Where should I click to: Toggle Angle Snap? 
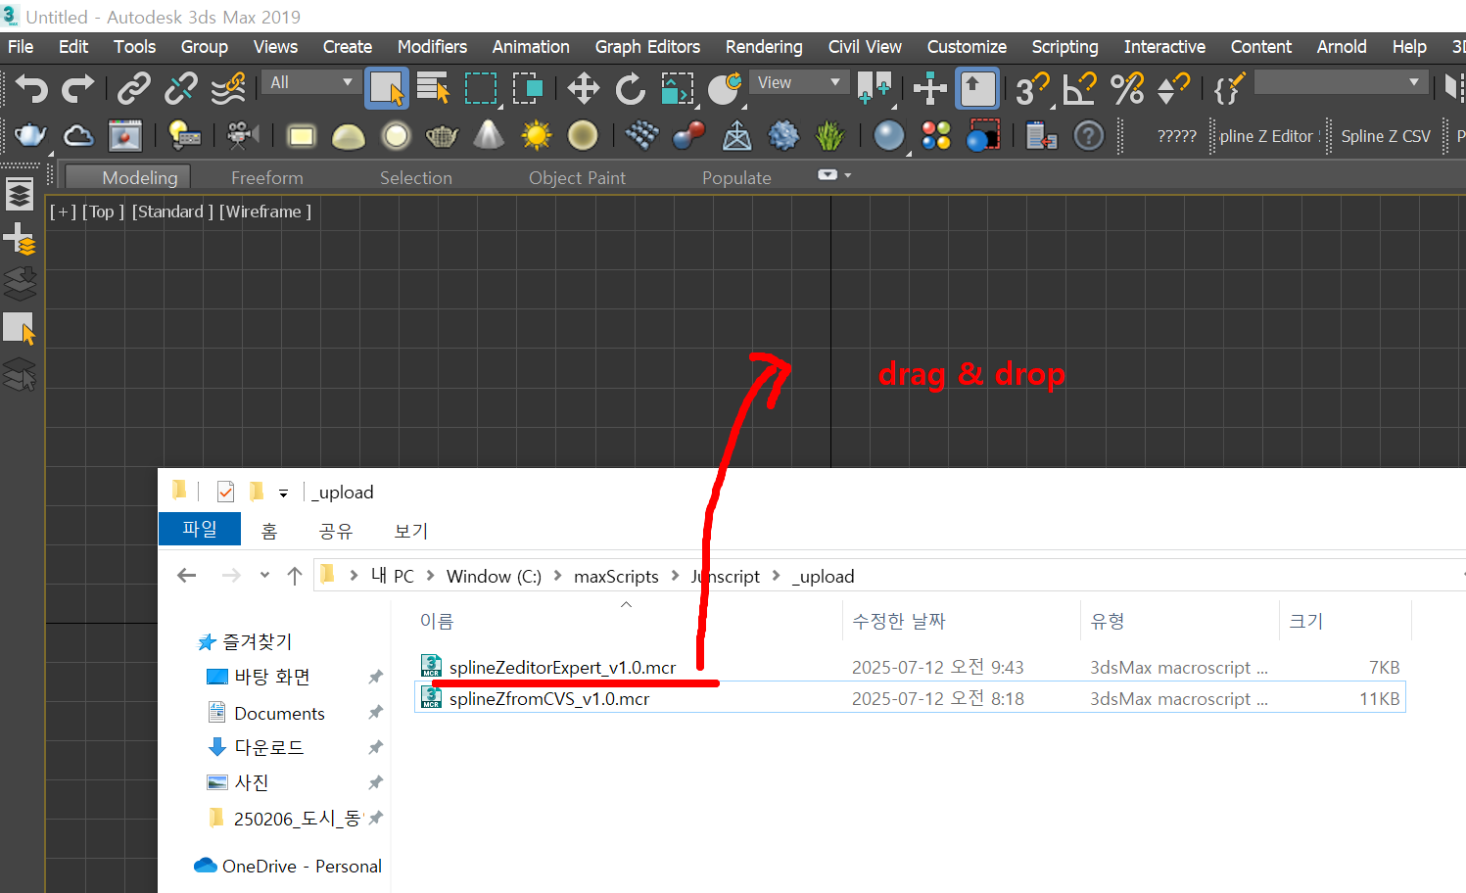[1079, 89]
